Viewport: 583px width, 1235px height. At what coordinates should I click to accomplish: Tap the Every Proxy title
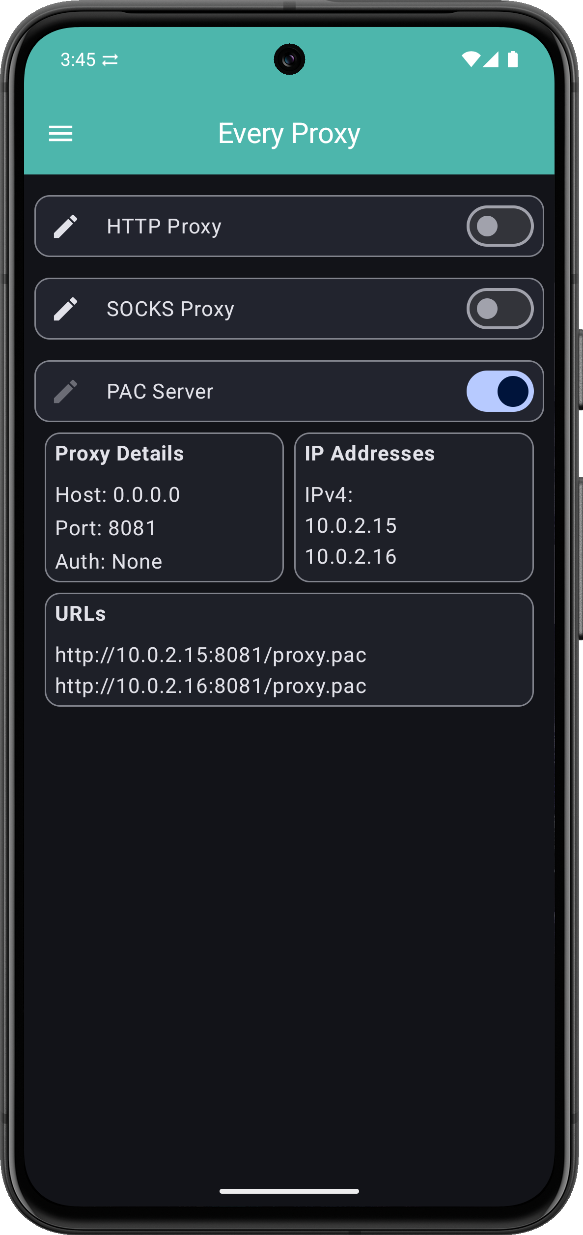point(289,134)
